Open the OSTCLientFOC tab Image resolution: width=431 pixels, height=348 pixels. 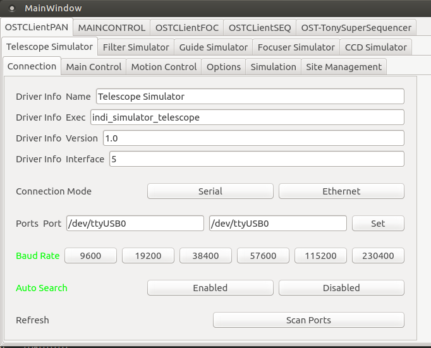[x=187, y=28]
